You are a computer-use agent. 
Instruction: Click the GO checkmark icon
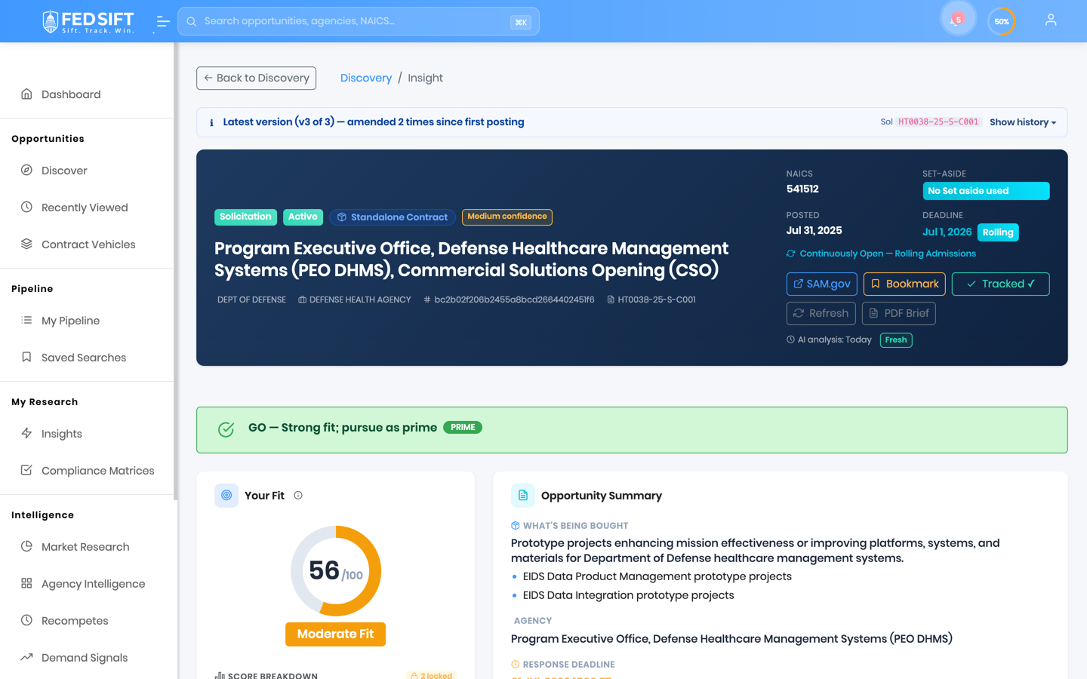tap(226, 429)
